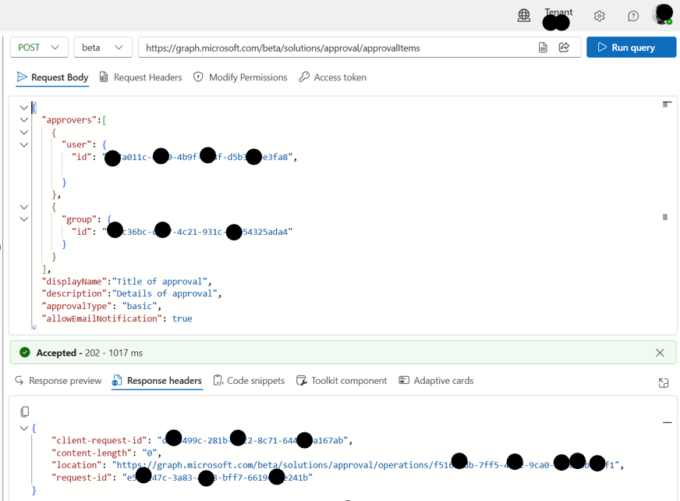Expand the response pane icon
Screen dimensions: 680x501
pos(664,383)
